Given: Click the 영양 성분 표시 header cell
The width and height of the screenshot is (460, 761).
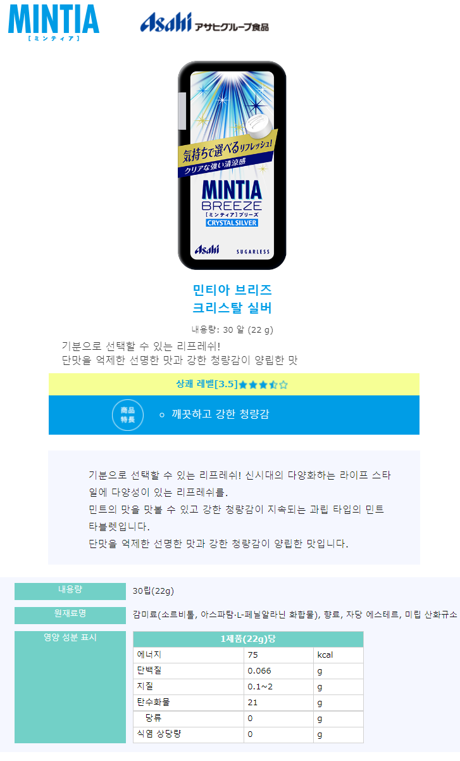Looking at the screenshot, I should coord(70,687).
